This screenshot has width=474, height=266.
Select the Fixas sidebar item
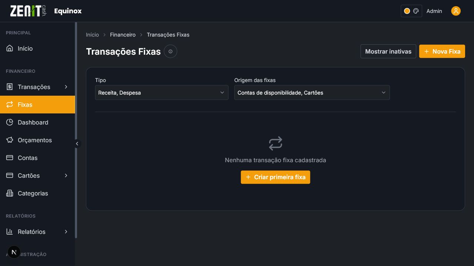click(37, 105)
